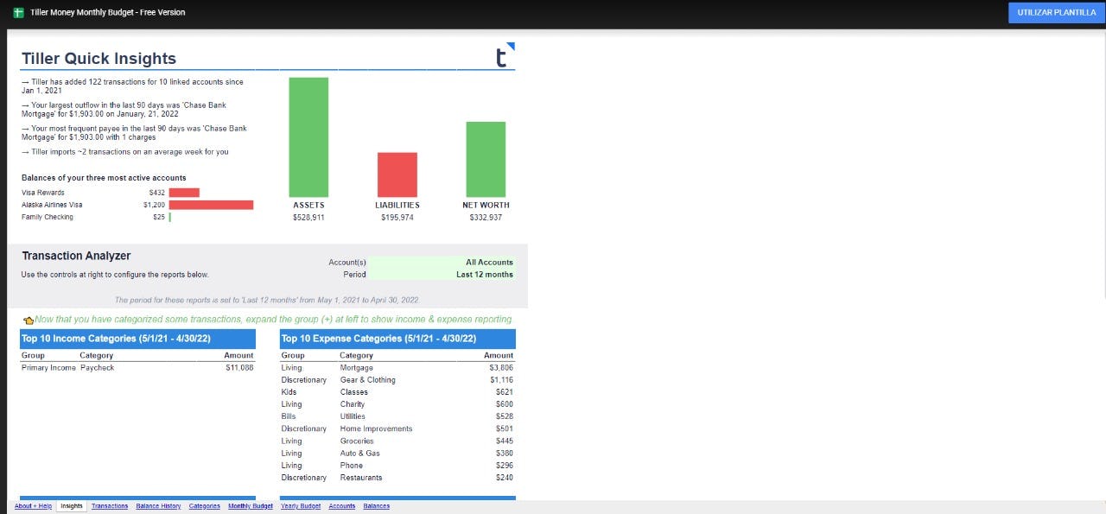This screenshot has height=514, width=1106.
Task: Switch to the Transactions sheet tab
Action: pos(110,506)
